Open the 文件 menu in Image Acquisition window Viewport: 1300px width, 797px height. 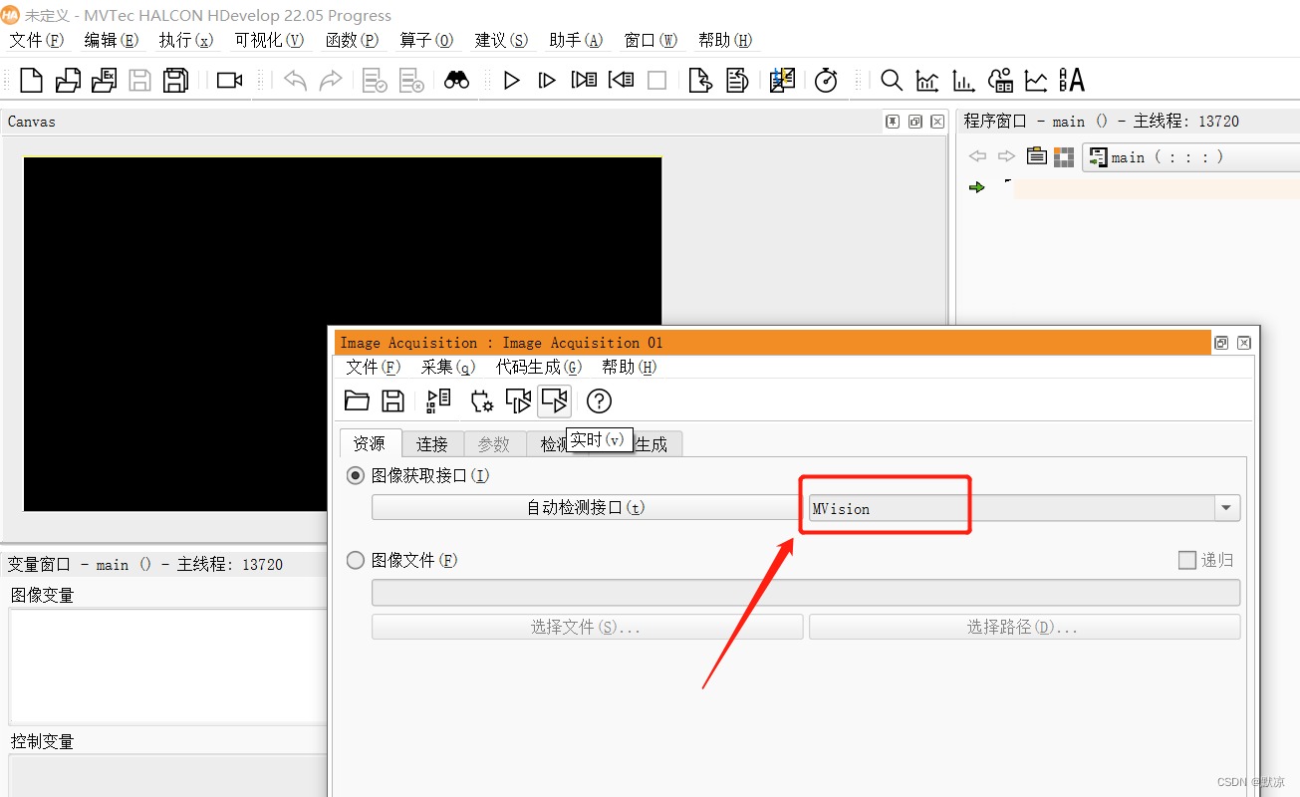point(374,367)
